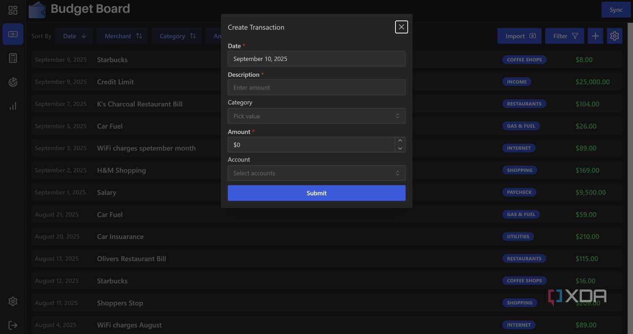Viewport: 633px width, 334px height.
Task: Click the Date field showing September 10, 2025
Action: [x=316, y=59]
